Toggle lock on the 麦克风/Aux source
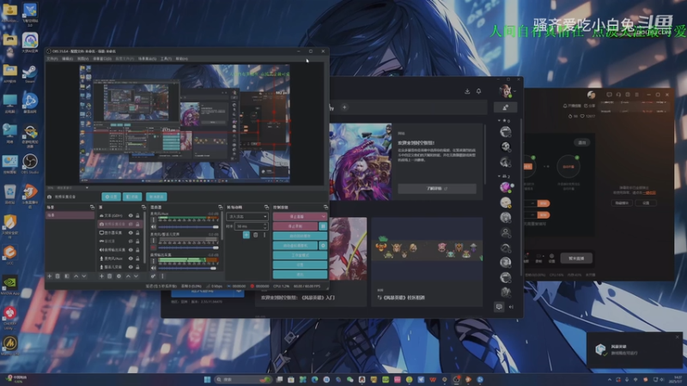 137,258
